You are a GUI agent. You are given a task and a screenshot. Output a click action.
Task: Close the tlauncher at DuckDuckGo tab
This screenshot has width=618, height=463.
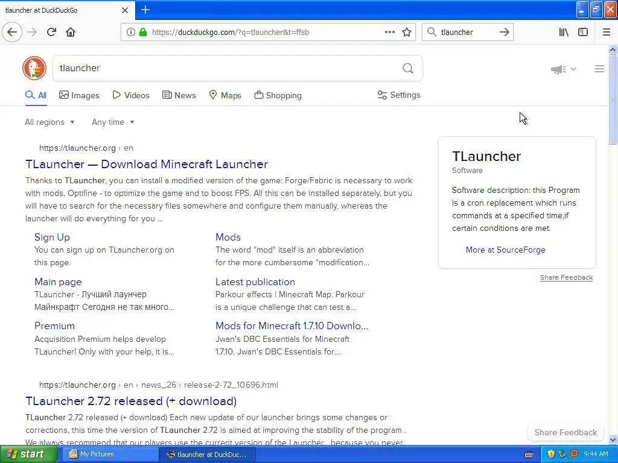pos(125,10)
